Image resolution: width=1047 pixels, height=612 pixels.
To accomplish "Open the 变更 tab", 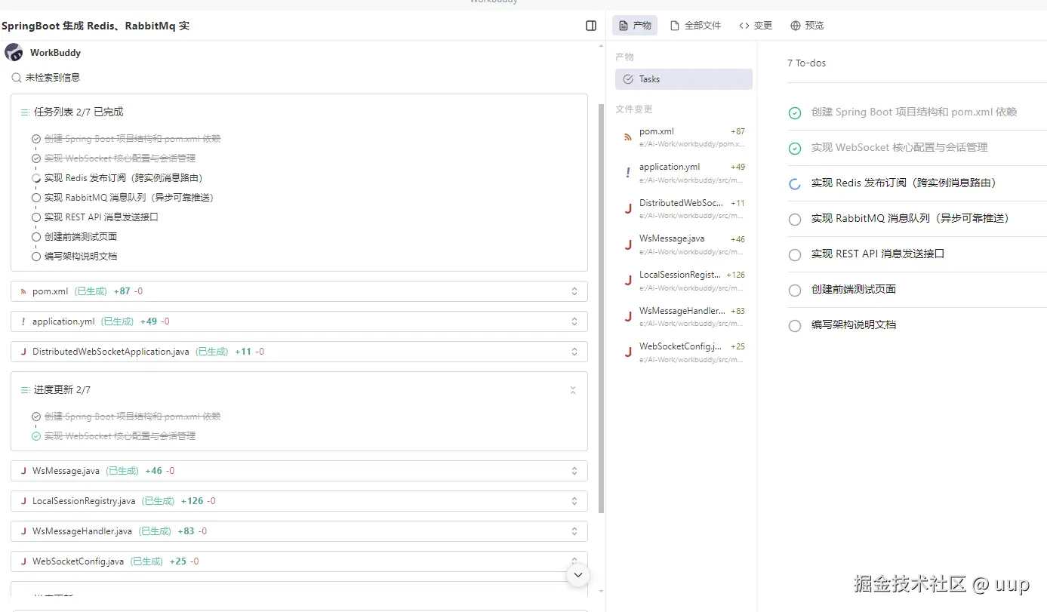I will pos(756,26).
